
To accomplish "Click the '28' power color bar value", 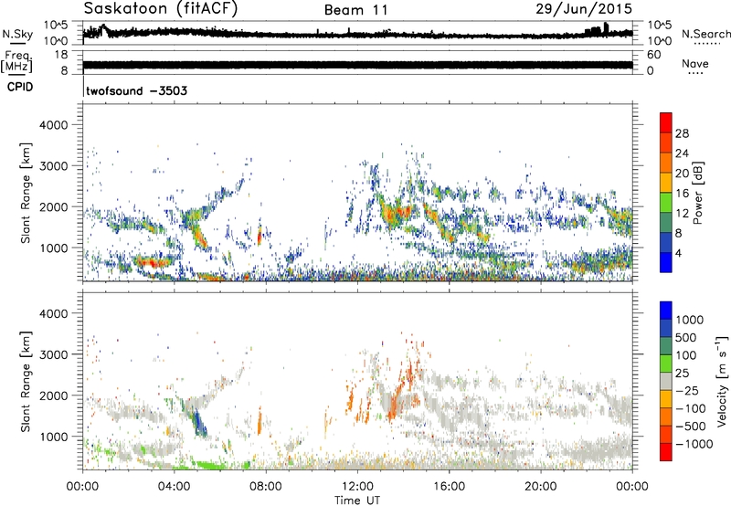I will pos(682,133).
